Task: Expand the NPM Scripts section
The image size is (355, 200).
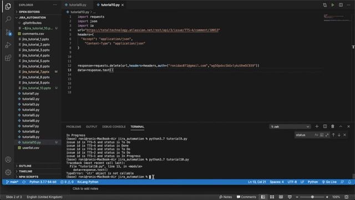Action: [x=28, y=177]
